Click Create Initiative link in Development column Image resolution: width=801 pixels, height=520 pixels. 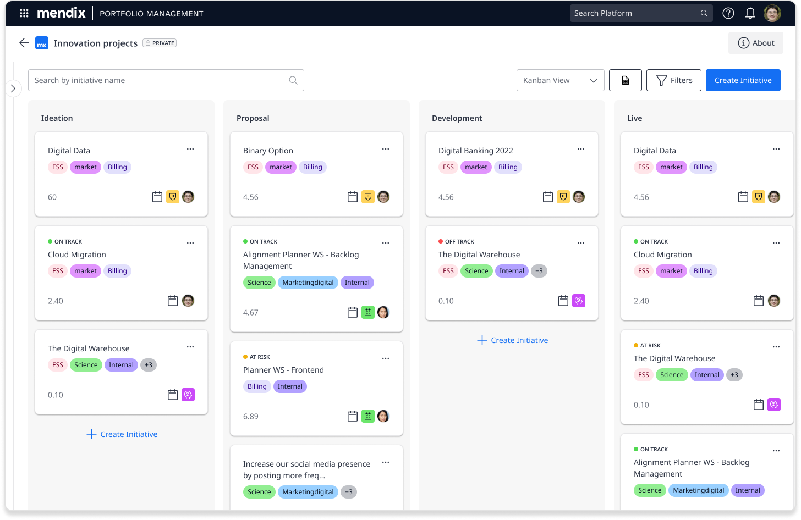coord(512,340)
